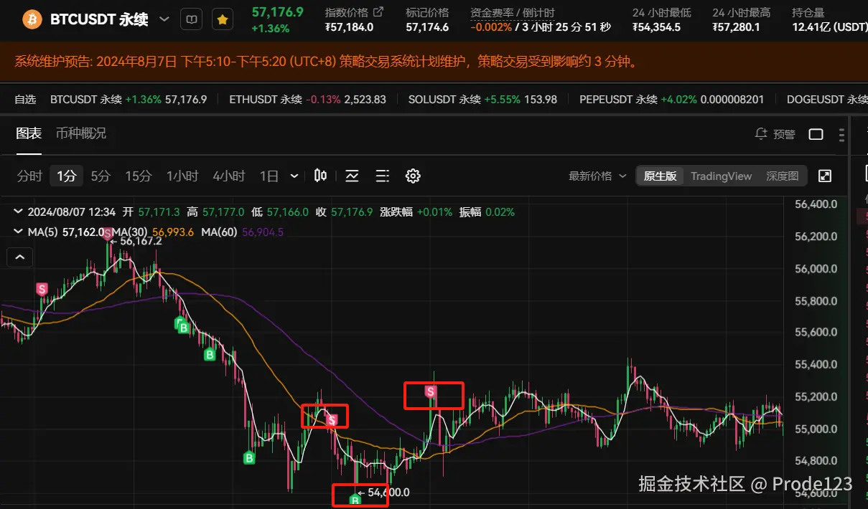
Task: Click the 55,400.0 price axis label
Action: tap(816, 365)
